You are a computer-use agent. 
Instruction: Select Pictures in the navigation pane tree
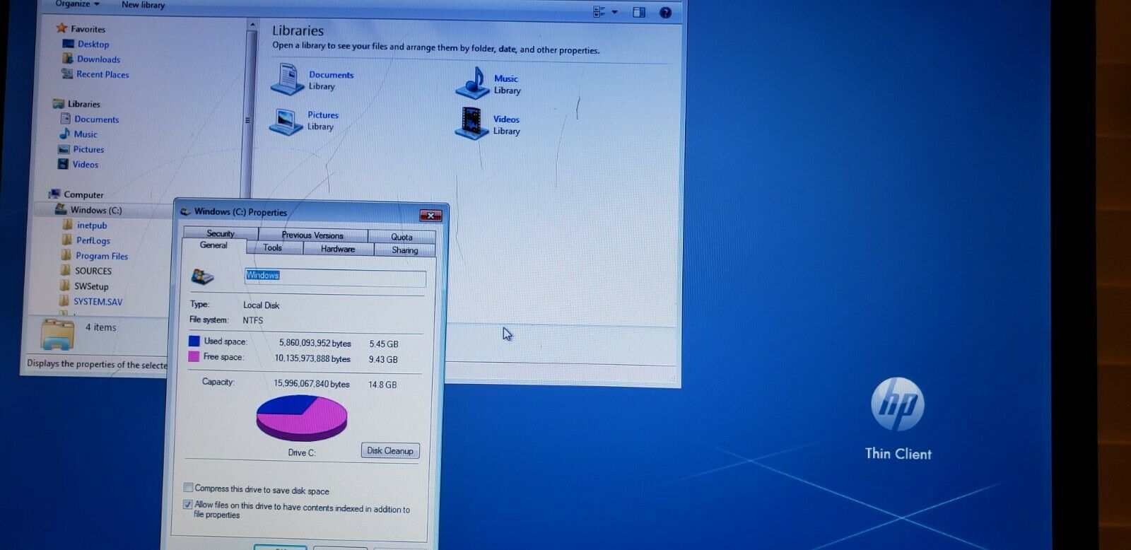88,149
